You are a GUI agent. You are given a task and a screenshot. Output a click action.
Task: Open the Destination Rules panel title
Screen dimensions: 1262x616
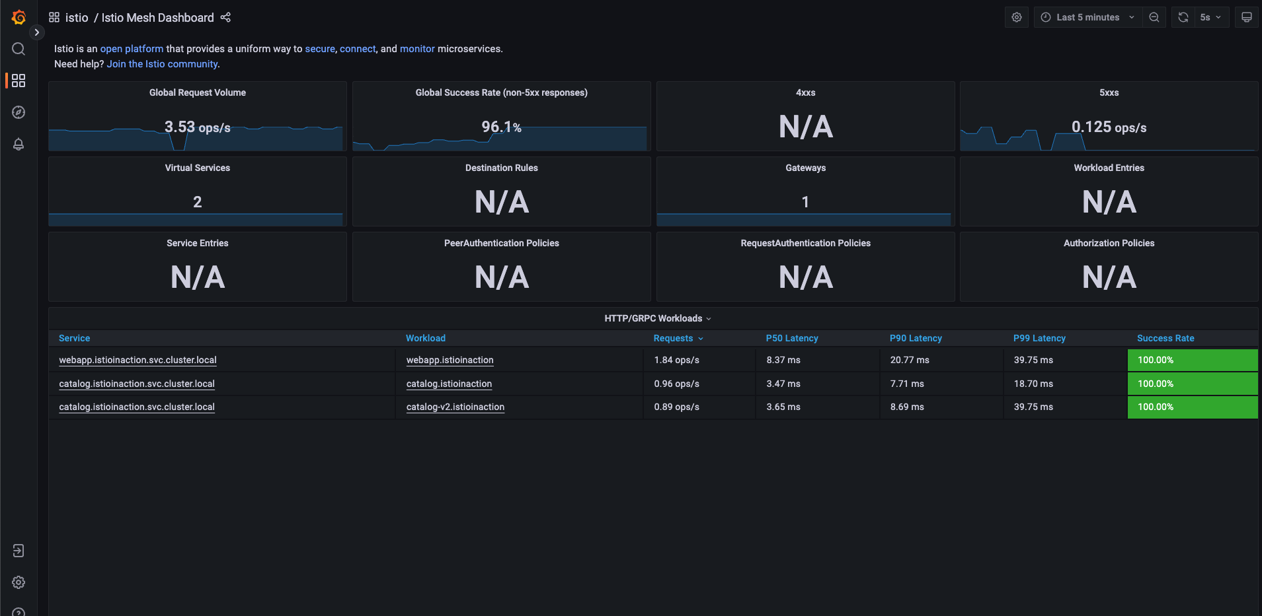(502, 168)
